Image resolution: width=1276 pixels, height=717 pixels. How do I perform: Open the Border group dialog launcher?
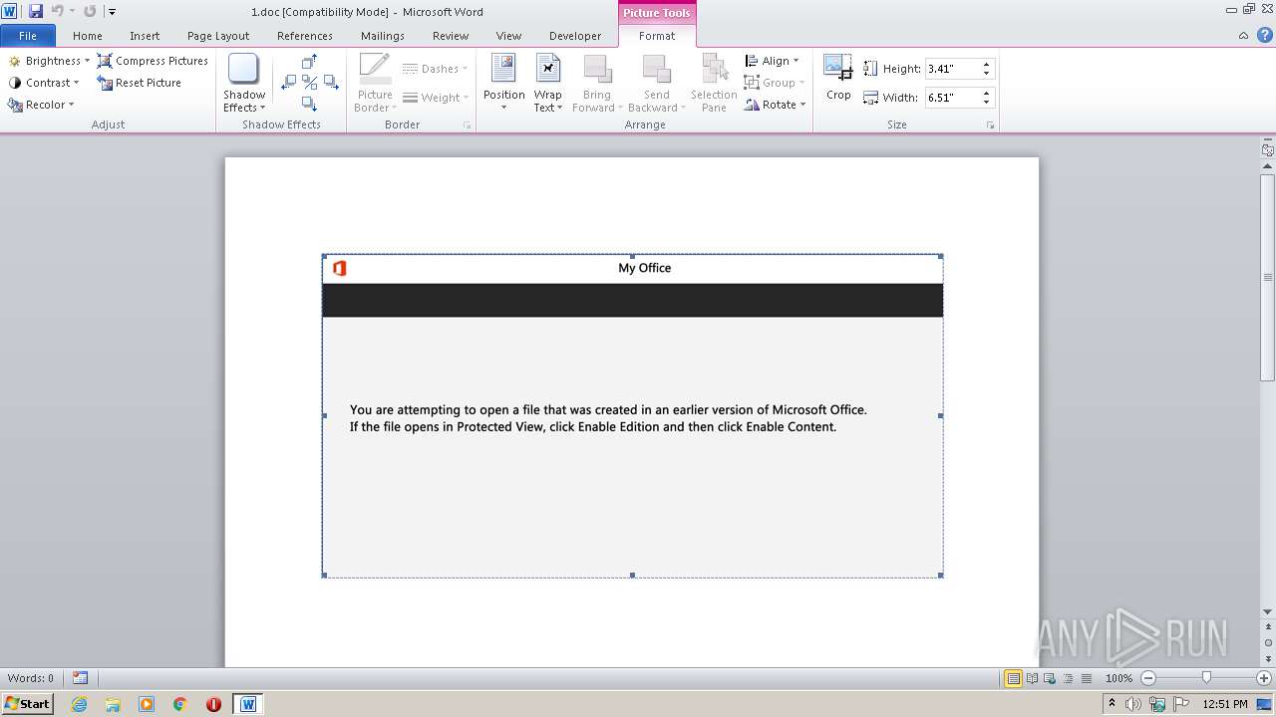tap(467, 125)
